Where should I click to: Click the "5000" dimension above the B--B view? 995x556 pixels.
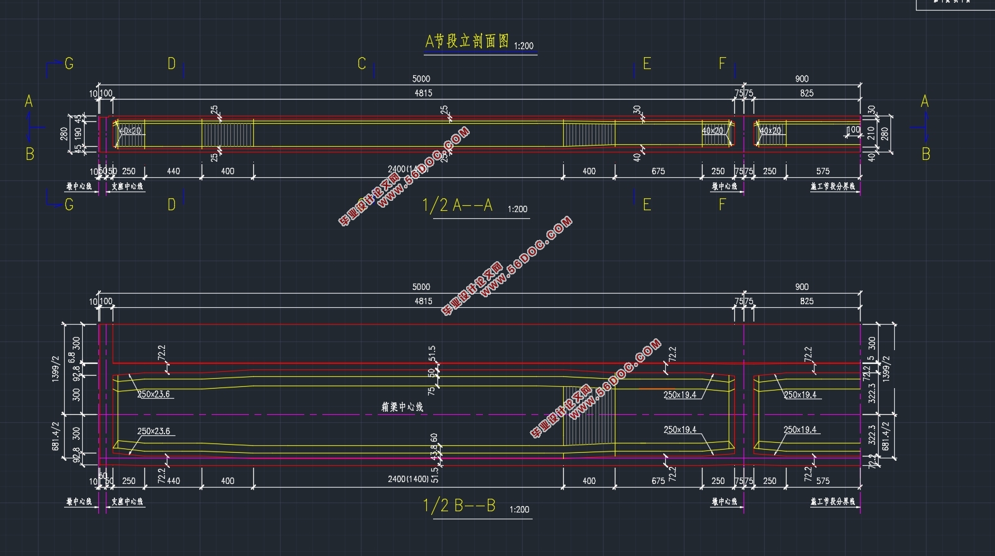click(421, 287)
